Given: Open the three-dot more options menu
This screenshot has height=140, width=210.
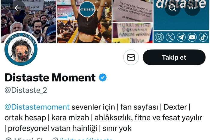Looking at the screenshot, I should [192, 8].
